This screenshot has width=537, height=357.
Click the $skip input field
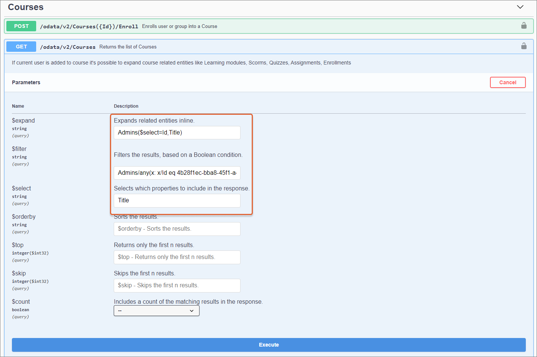coord(177,285)
